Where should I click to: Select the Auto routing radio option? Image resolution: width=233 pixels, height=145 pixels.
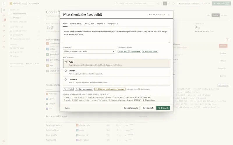(66, 62)
